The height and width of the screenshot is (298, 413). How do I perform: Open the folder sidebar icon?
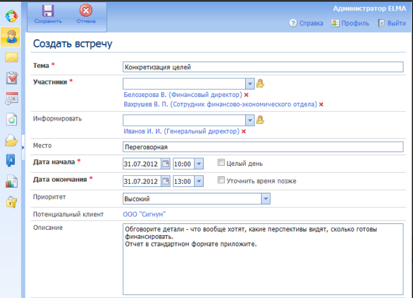tap(11, 139)
